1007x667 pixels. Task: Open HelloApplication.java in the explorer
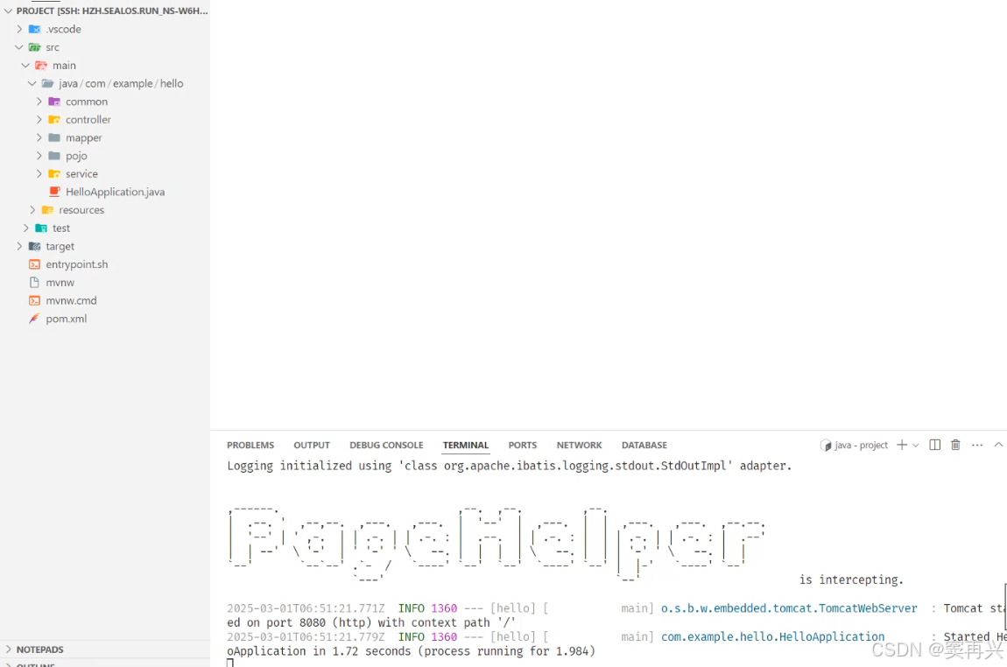[115, 192]
